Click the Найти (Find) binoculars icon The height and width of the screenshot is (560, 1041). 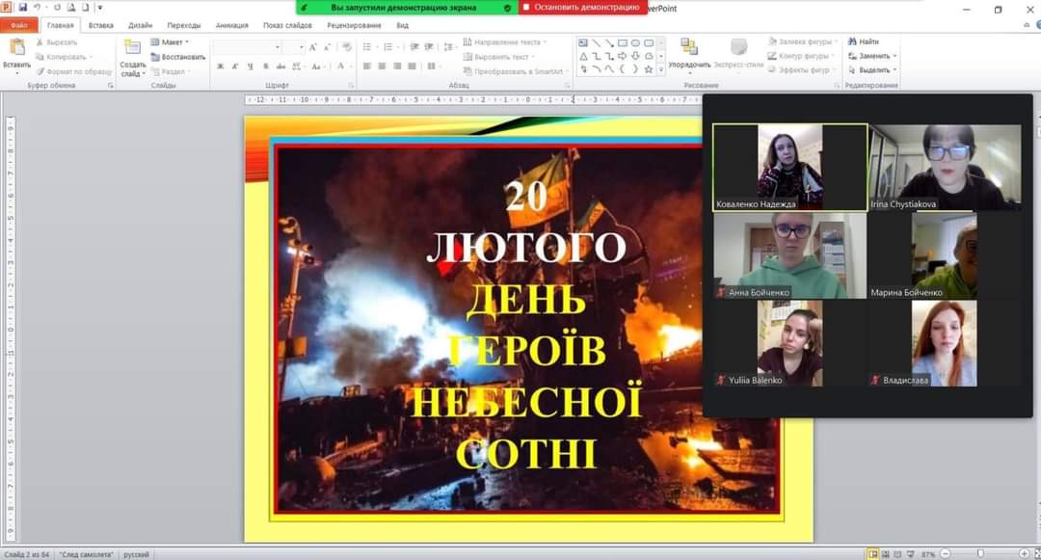[x=853, y=42]
